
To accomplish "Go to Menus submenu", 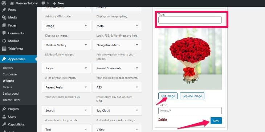I will pos(7,87).
